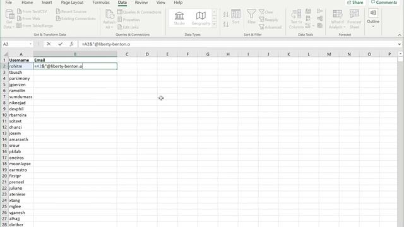The image size is (404, 227).
Task: Import data From Web
Action: click(28, 18)
